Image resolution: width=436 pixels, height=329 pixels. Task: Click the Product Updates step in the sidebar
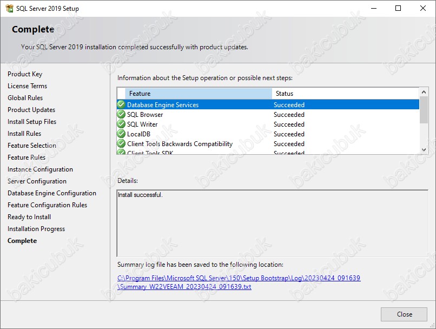coord(31,110)
